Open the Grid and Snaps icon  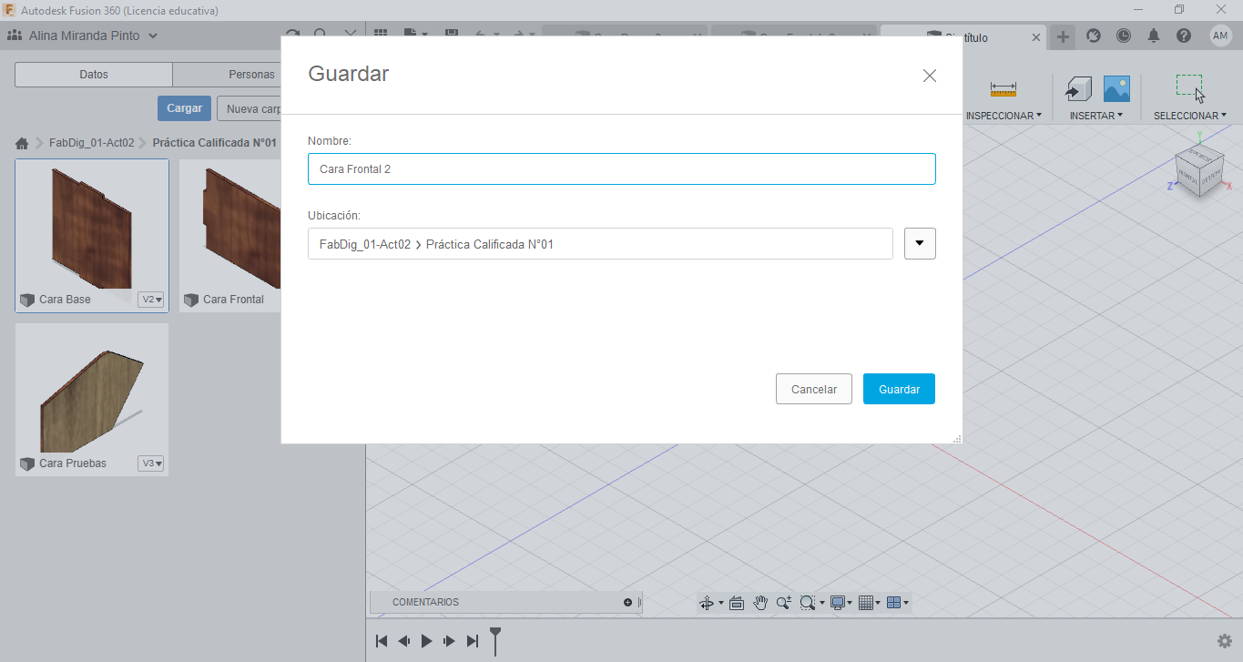coord(866,603)
